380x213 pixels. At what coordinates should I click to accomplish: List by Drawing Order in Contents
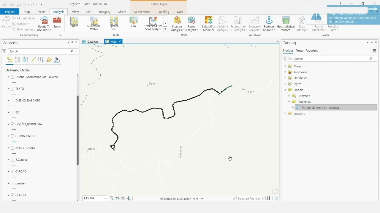pos(9,60)
